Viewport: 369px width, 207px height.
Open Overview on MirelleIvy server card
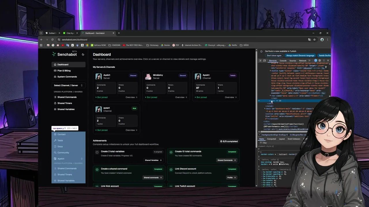[181, 97]
